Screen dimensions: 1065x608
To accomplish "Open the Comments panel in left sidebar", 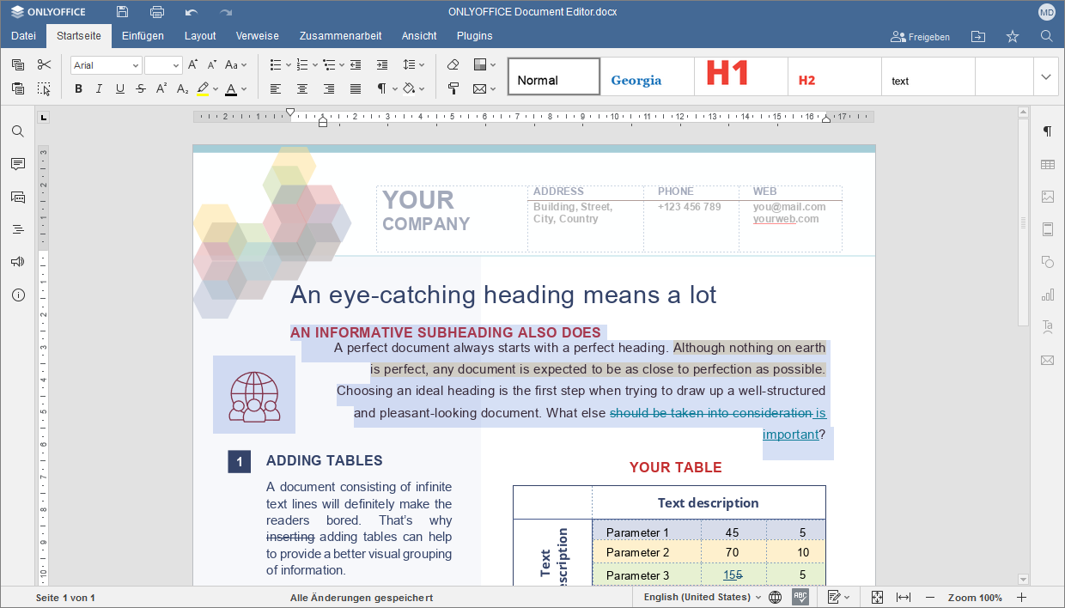I will click(x=17, y=164).
